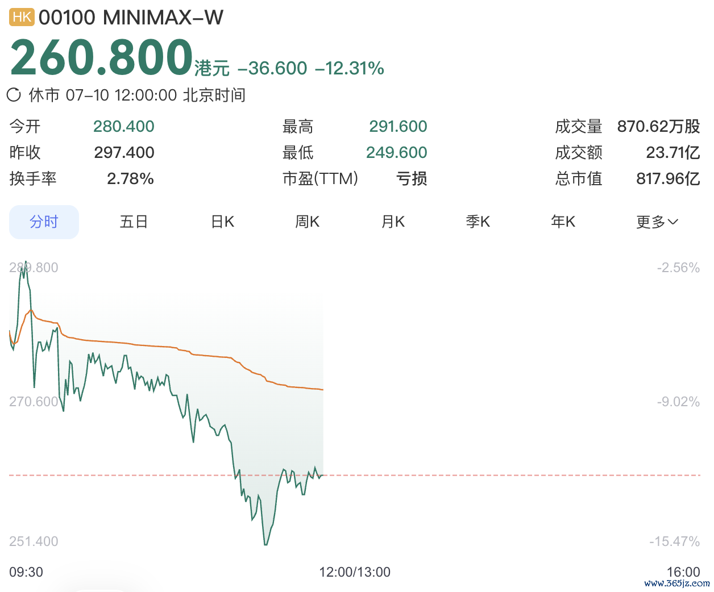Screen dimensions: 714x592
Task: Click the 260.800 current price
Action: pos(102,57)
